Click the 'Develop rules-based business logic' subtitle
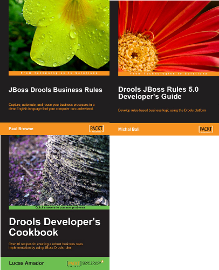The height and width of the screenshot is (270, 219). (162, 110)
